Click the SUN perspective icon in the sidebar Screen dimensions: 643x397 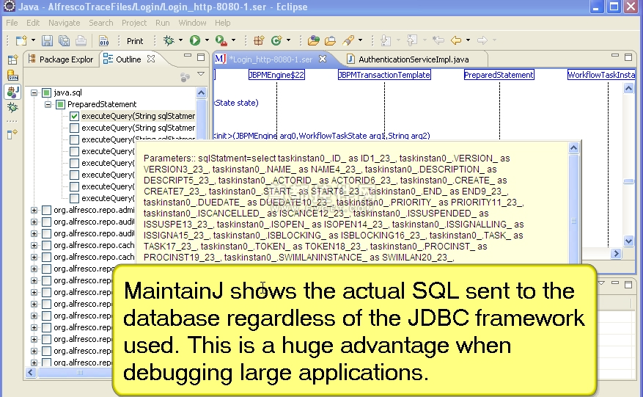(x=12, y=76)
